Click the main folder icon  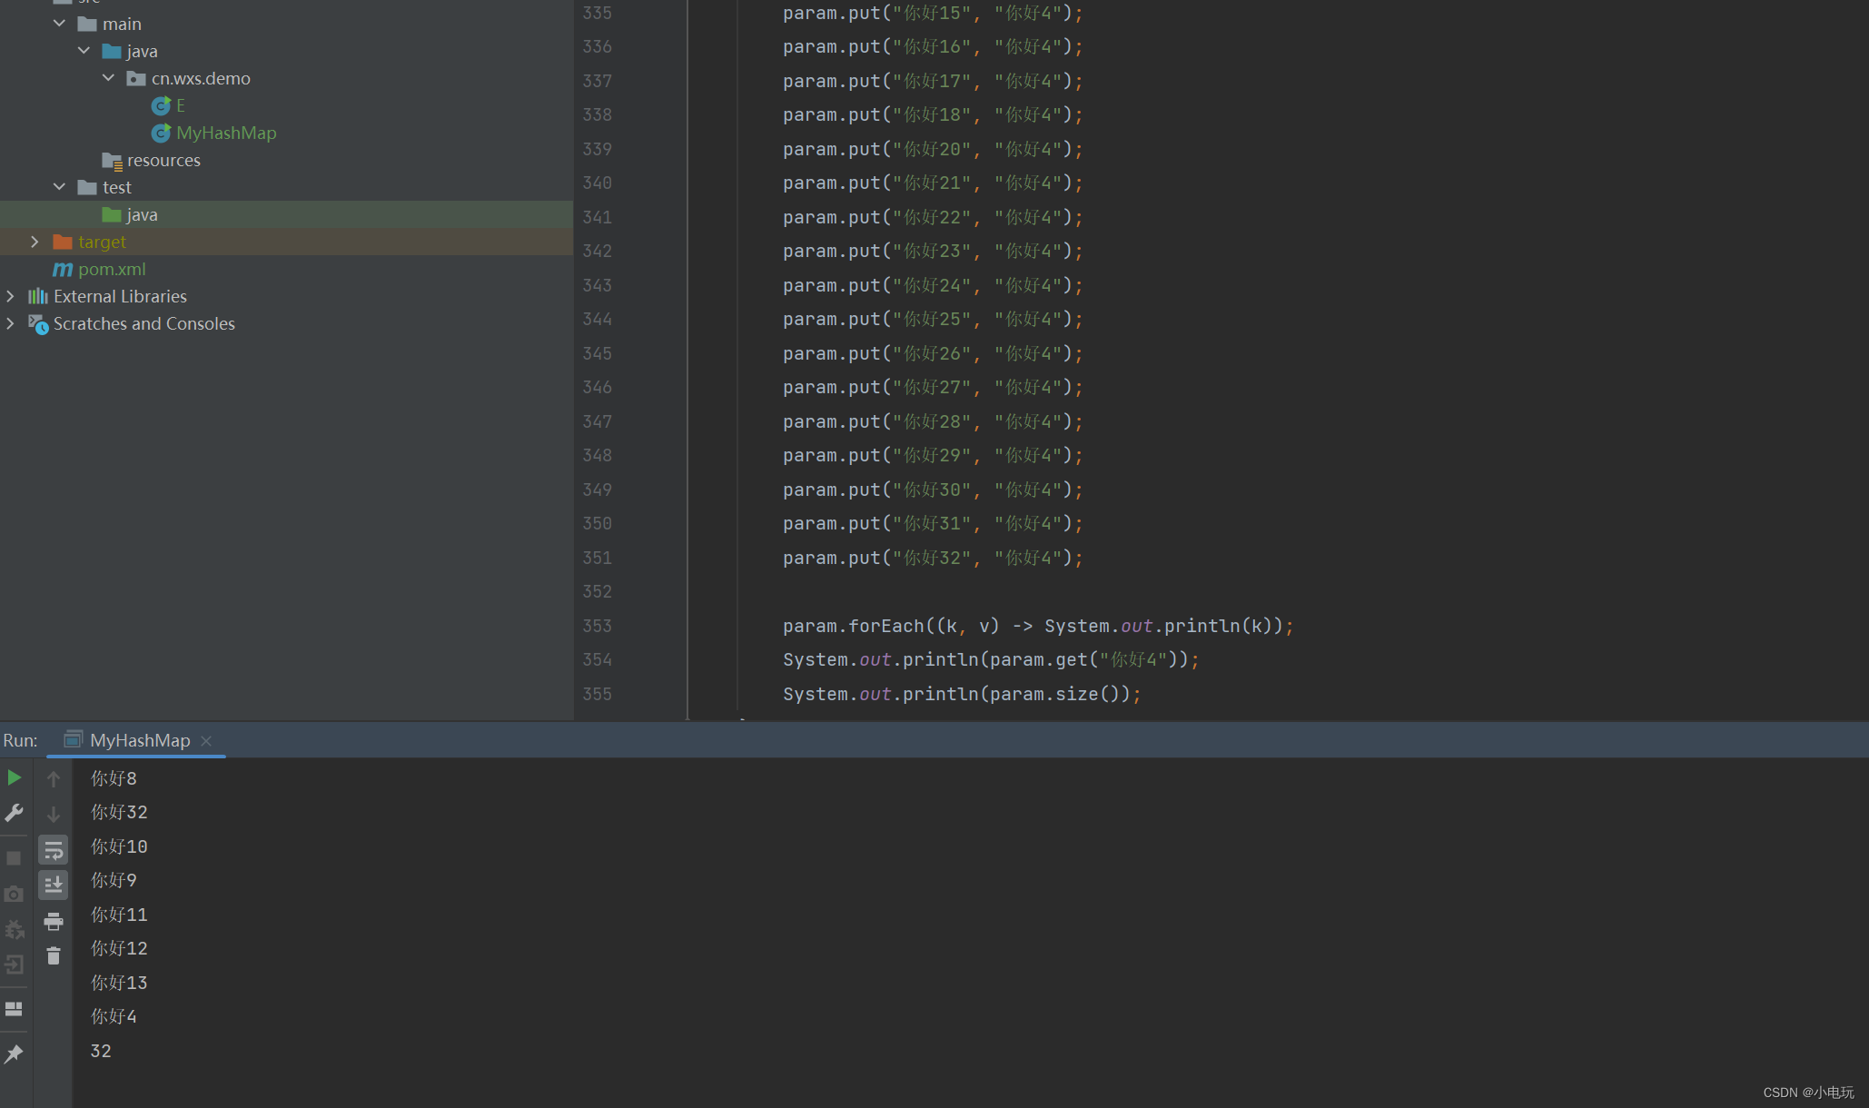pos(87,24)
